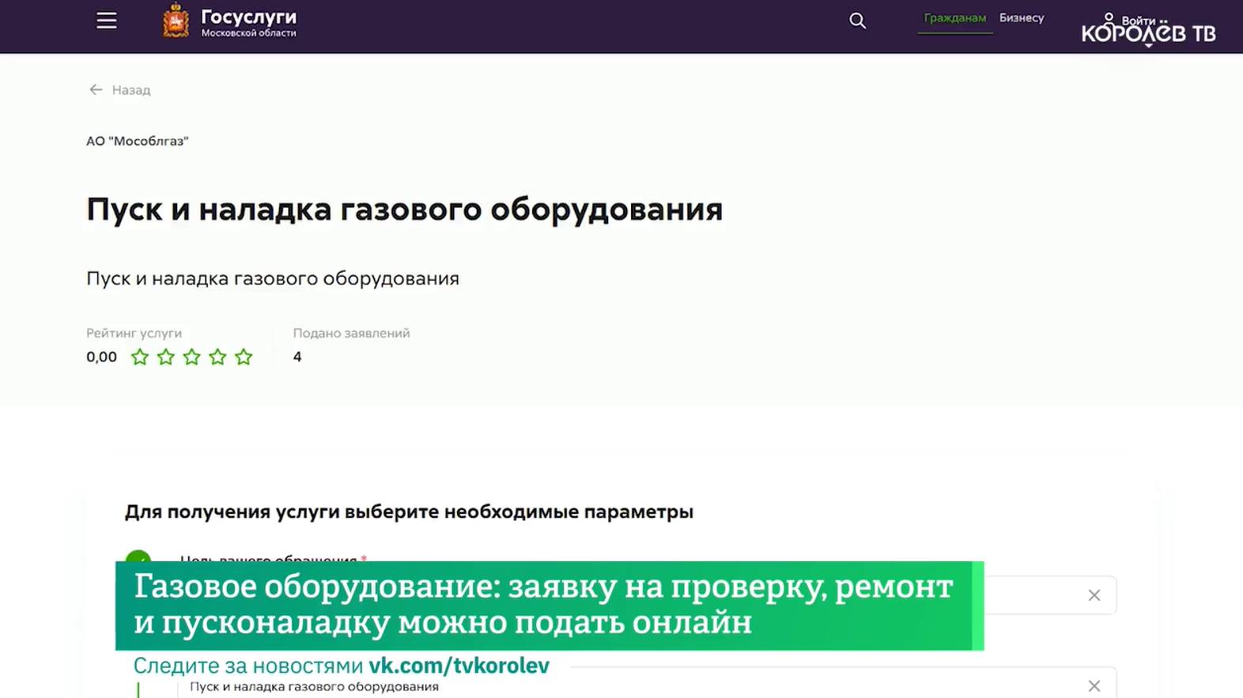The image size is (1243, 698).
Task: Select the third rating star
Action: click(x=192, y=357)
